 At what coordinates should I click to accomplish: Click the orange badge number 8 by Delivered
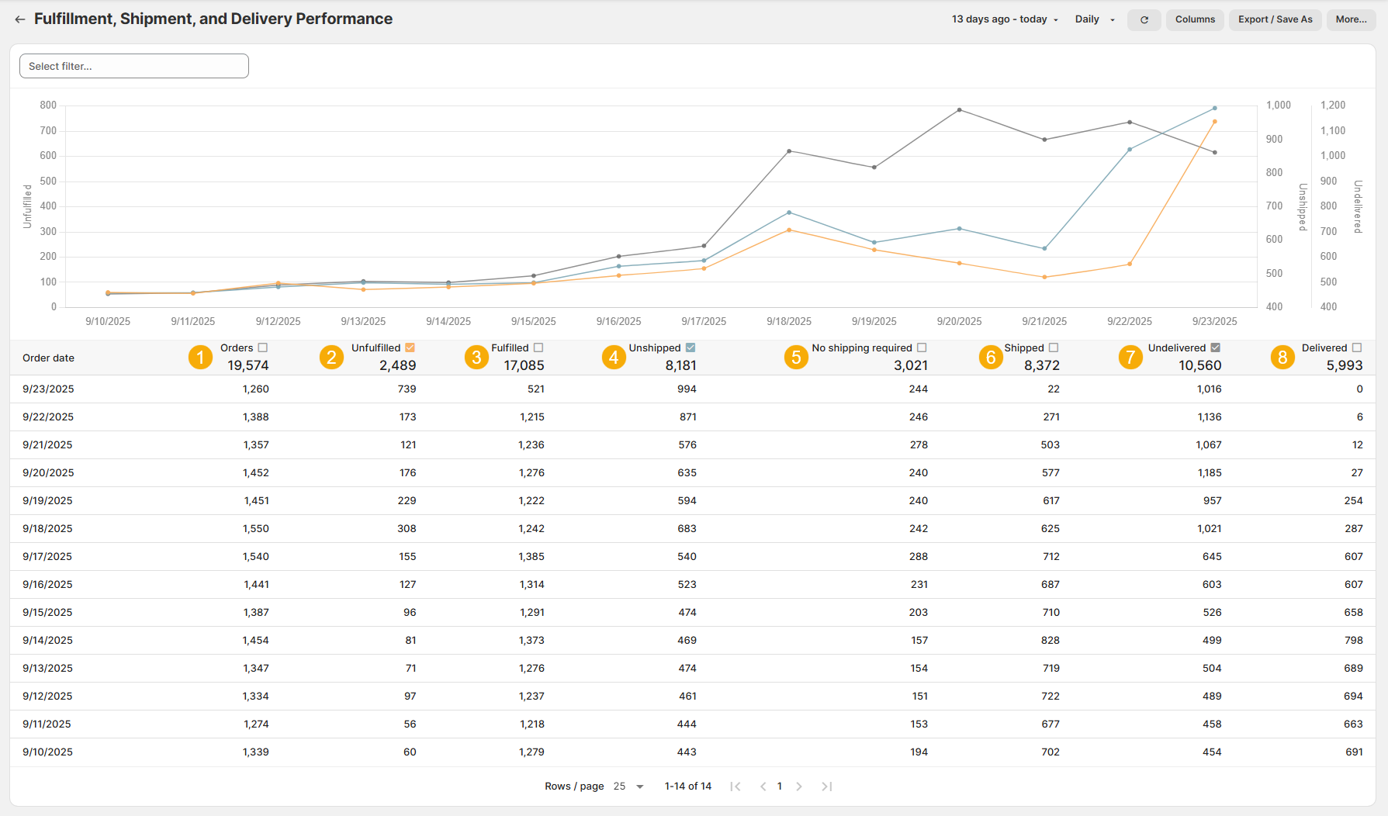tap(1282, 358)
